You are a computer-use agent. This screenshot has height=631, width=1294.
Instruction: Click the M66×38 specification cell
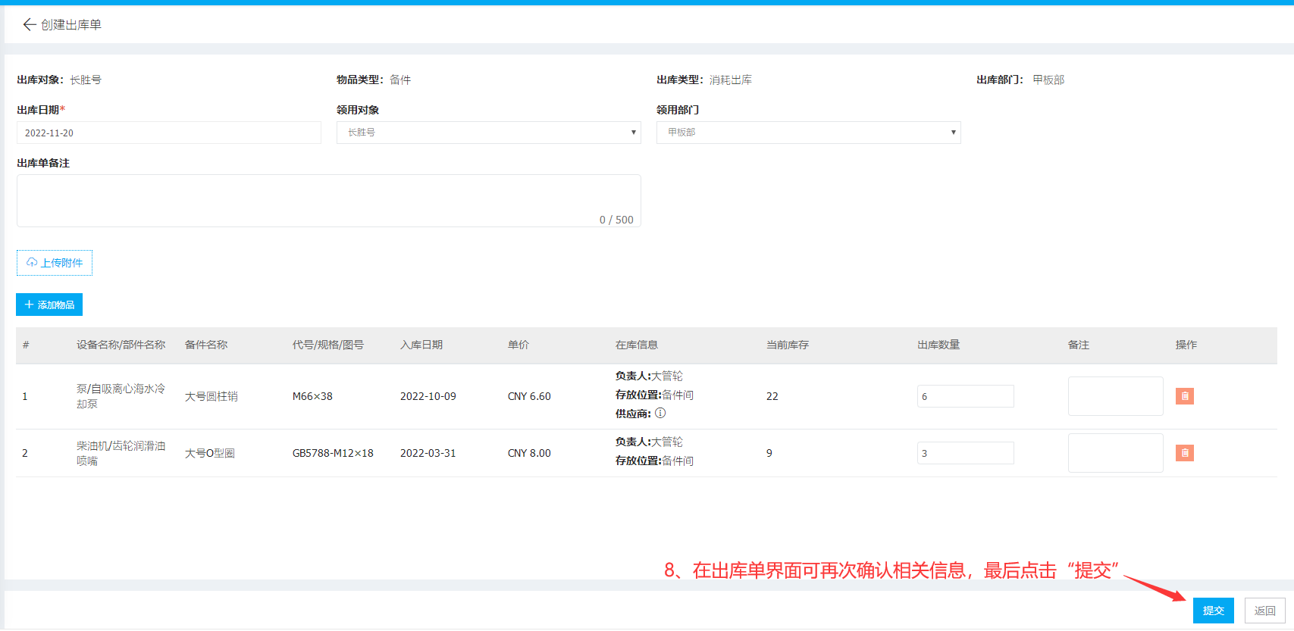[x=312, y=396]
